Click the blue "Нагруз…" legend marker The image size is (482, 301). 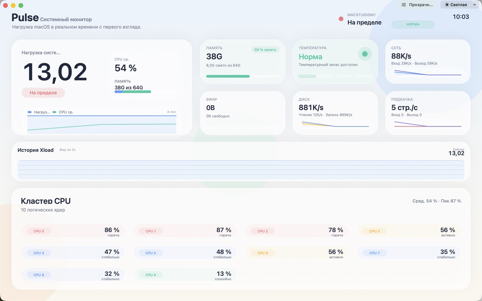pos(30,112)
